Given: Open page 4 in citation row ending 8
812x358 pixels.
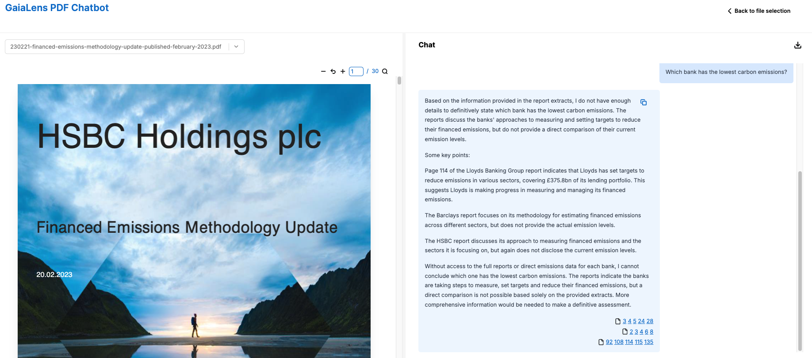Looking at the screenshot, I should (x=641, y=332).
